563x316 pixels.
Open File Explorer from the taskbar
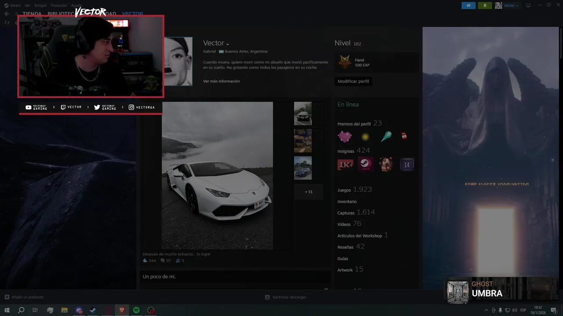64,310
